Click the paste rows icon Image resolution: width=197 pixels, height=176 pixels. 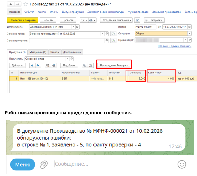point(91,65)
